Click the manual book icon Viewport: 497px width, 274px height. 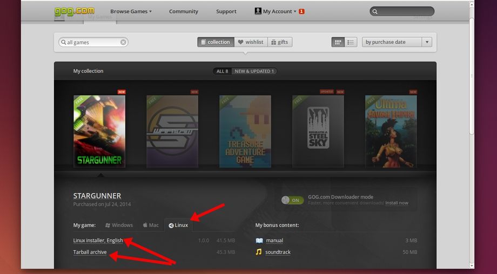pos(259,241)
